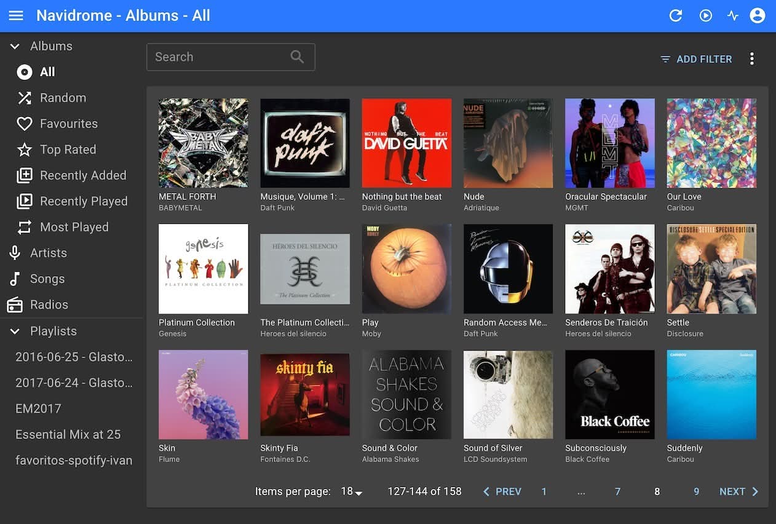Image resolution: width=776 pixels, height=524 pixels.
Task: Click the Musique, Volume 1 album title
Action: point(303,197)
